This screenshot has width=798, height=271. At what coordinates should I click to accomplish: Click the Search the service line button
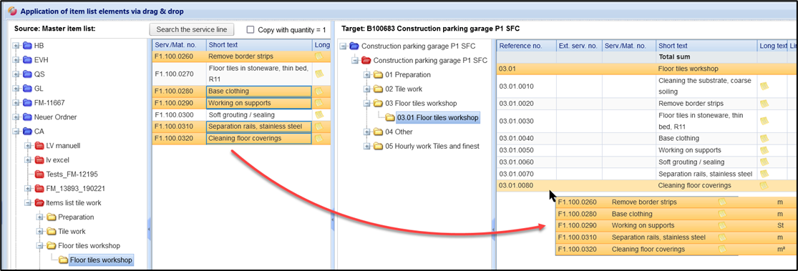click(x=191, y=29)
